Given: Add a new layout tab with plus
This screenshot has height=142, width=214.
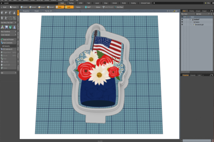Looking at the screenshot, I should pyautogui.click(x=154, y=3).
